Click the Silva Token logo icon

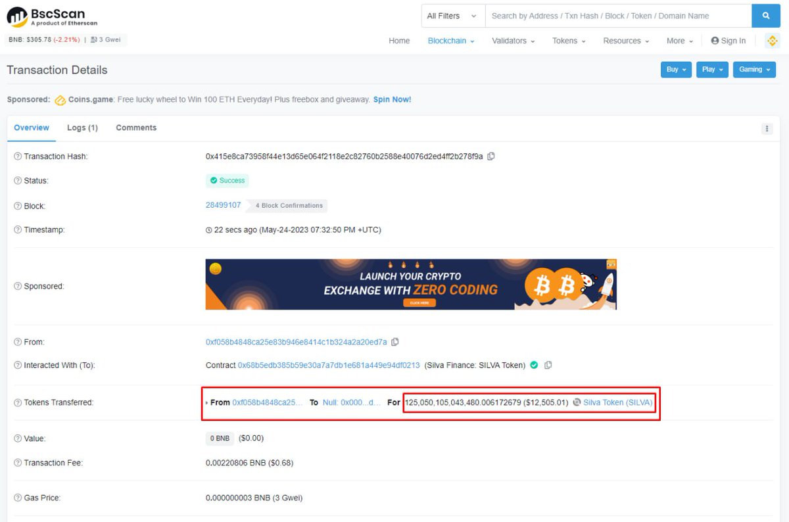pyautogui.click(x=577, y=402)
